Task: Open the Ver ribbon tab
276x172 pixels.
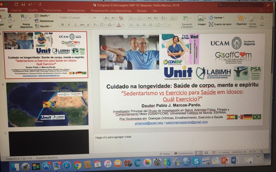Action: (155, 11)
